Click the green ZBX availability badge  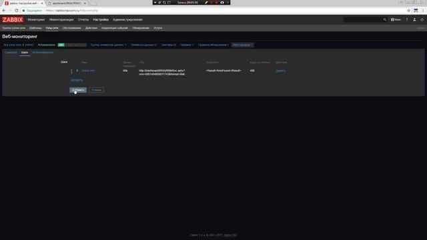(61, 45)
